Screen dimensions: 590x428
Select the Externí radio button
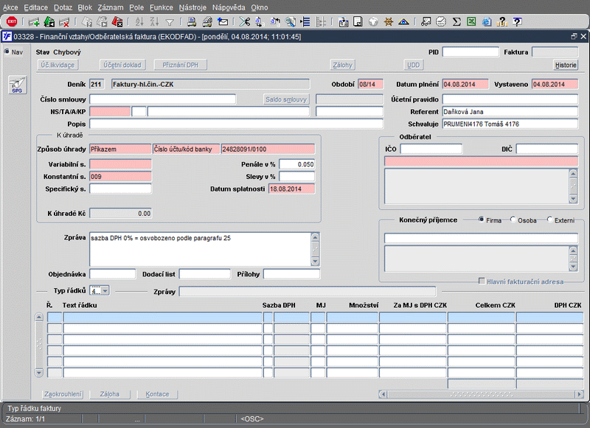point(549,220)
